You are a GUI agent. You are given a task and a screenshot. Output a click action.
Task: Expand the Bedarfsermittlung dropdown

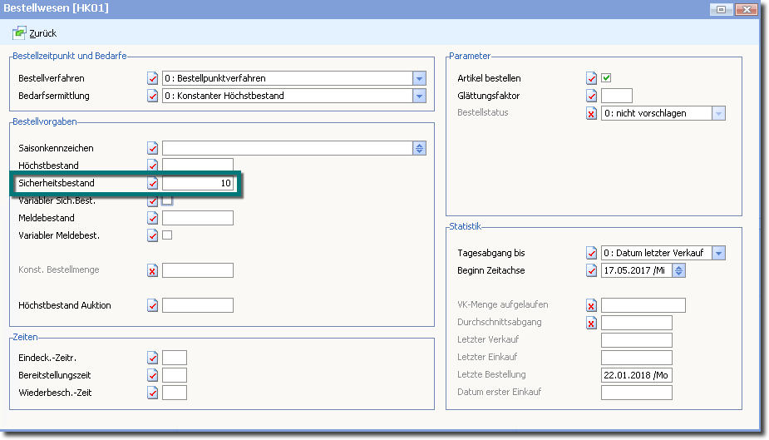[x=420, y=96]
